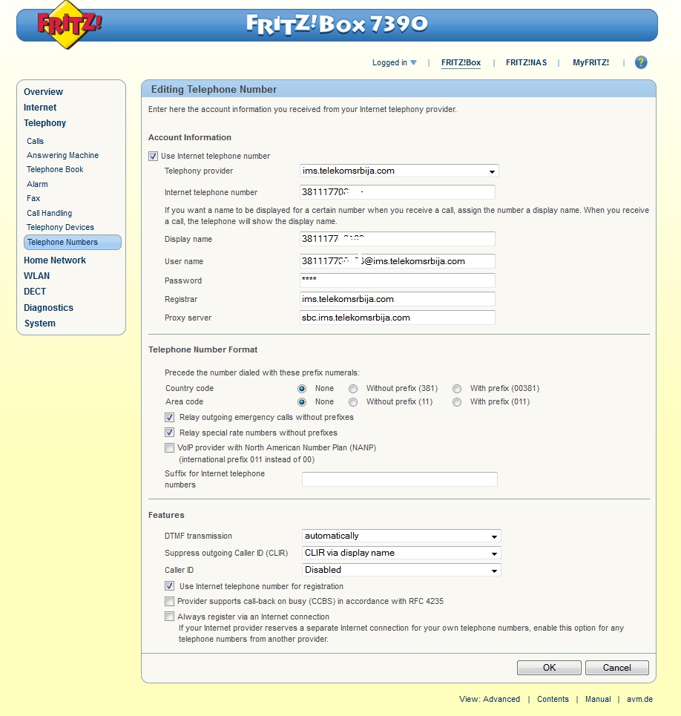
Task: Open Diagnostics menu
Action: click(x=48, y=308)
